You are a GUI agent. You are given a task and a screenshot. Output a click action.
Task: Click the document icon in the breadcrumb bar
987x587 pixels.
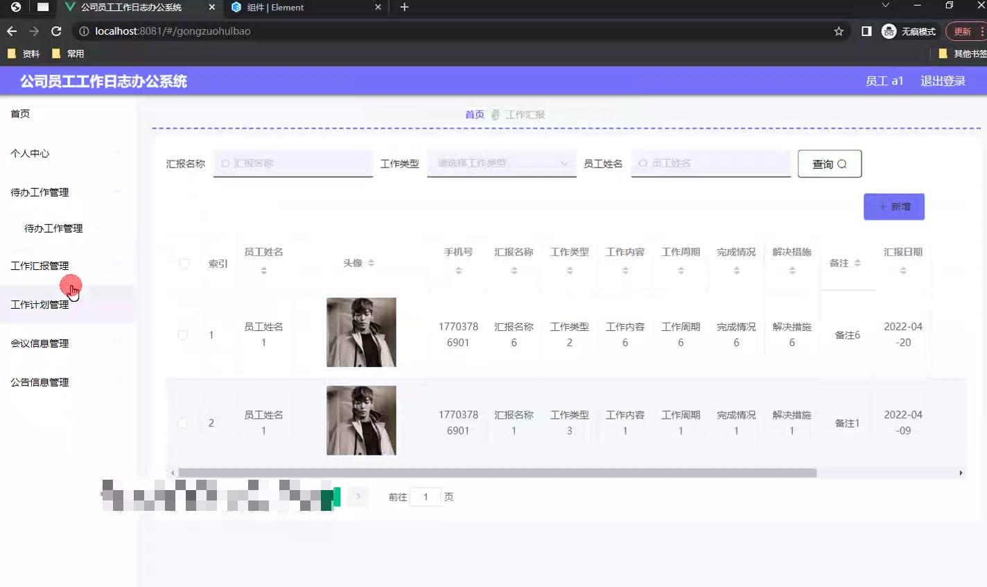[495, 114]
